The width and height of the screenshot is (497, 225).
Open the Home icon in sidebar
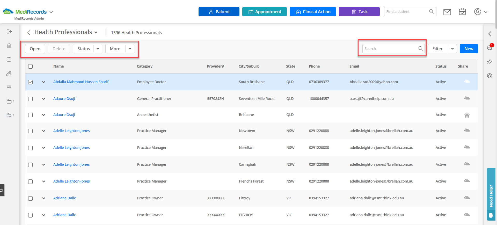point(9,46)
